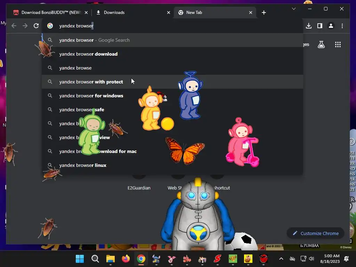Viewport: 356px width, 267px height.
Task: Open Chrome downloads toolbar icon
Action: (309, 26)
